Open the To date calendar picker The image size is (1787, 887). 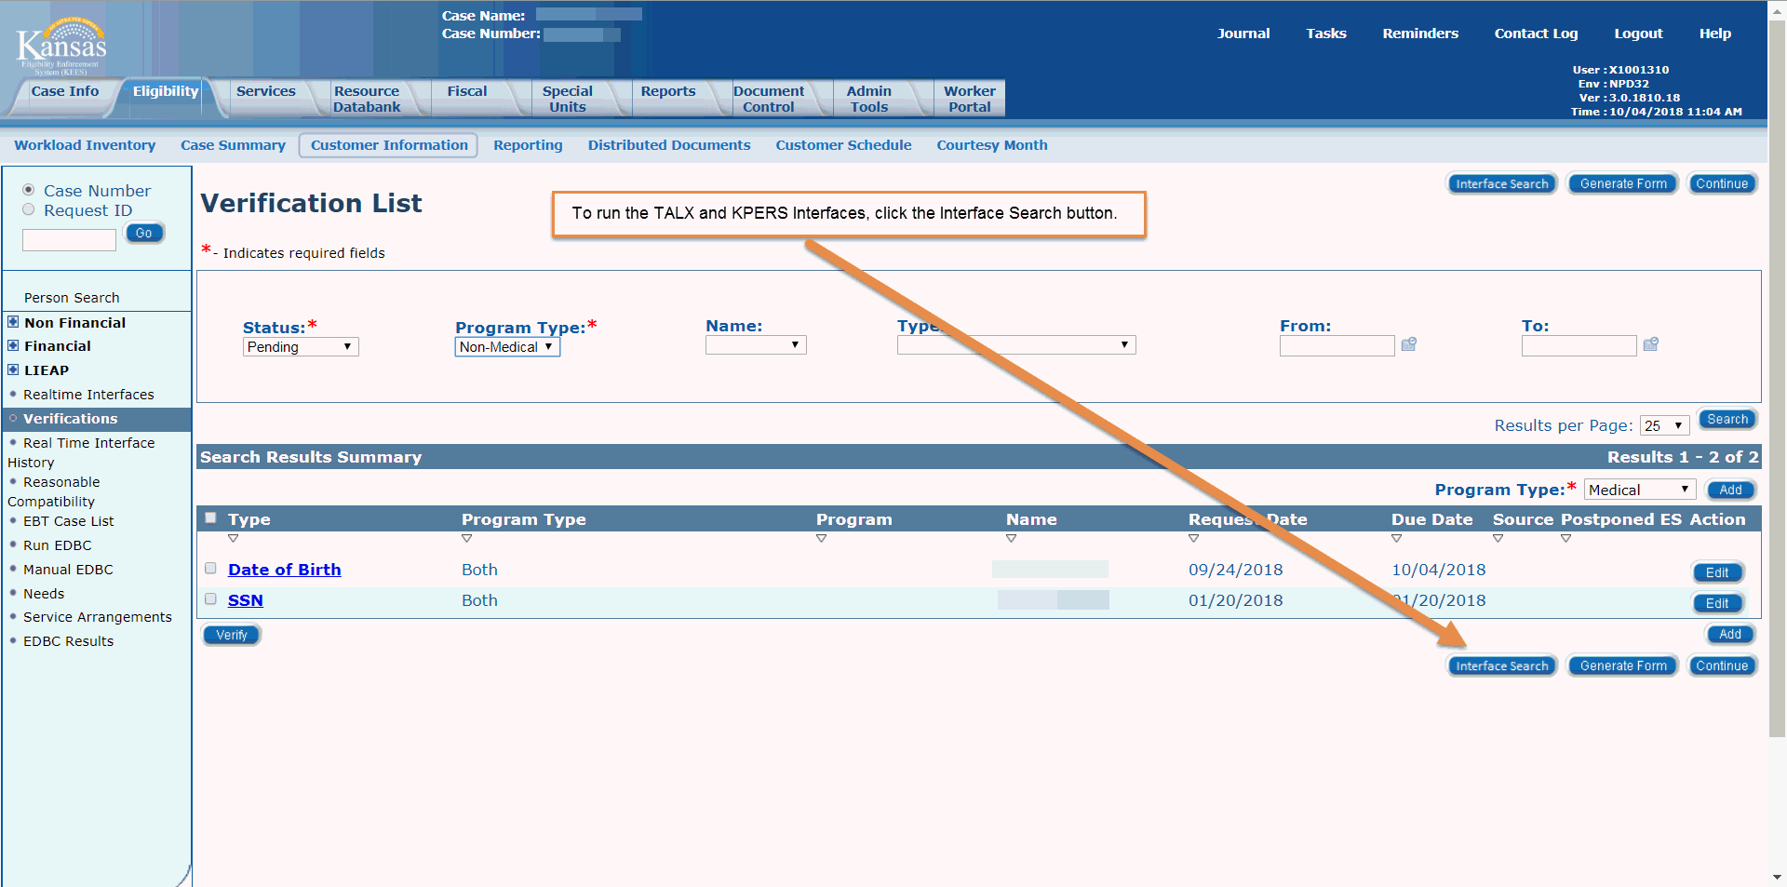click(1650, 344)
